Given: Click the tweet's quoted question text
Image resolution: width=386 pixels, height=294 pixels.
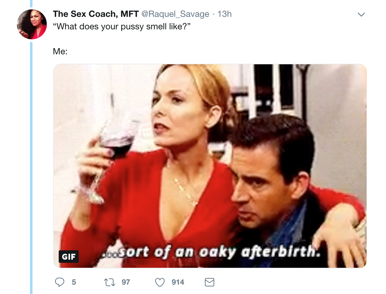Looking at the screenshot, I should point(121,27).
